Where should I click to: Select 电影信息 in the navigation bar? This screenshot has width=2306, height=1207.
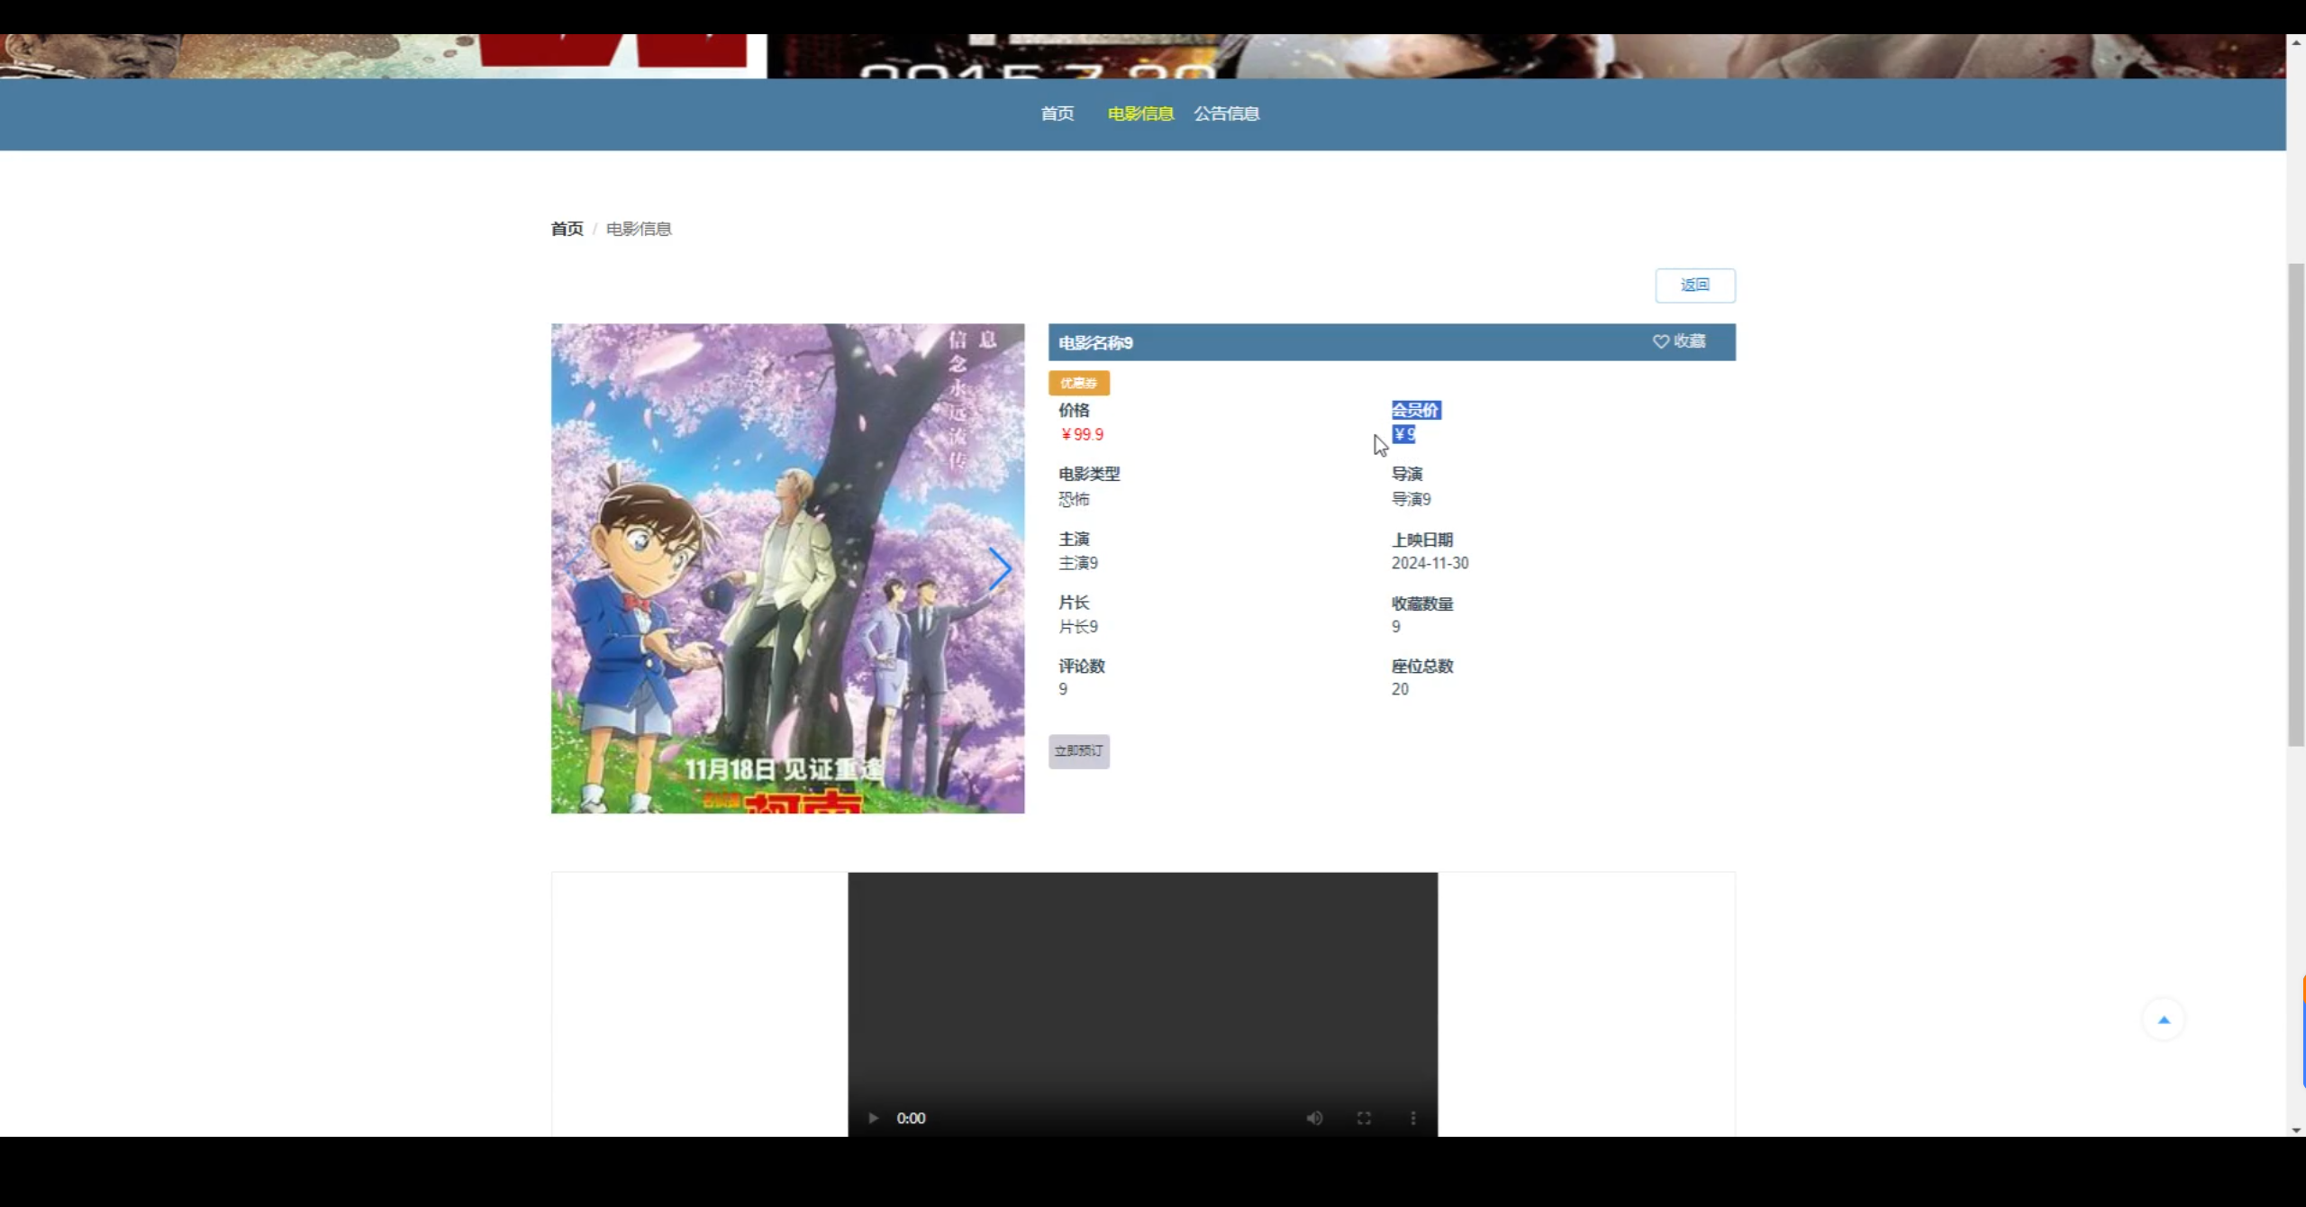(x=1140, y=113)
